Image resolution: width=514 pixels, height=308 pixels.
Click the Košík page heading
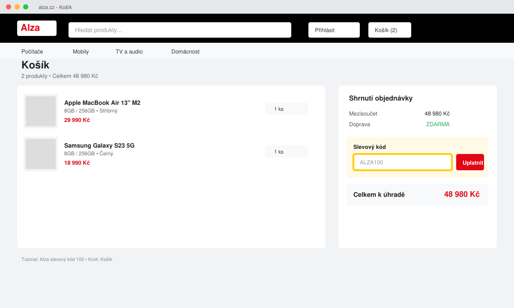point(36,65)
